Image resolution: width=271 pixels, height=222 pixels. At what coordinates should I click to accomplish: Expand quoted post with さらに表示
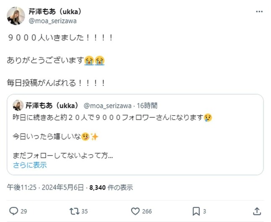coord(30,165)
